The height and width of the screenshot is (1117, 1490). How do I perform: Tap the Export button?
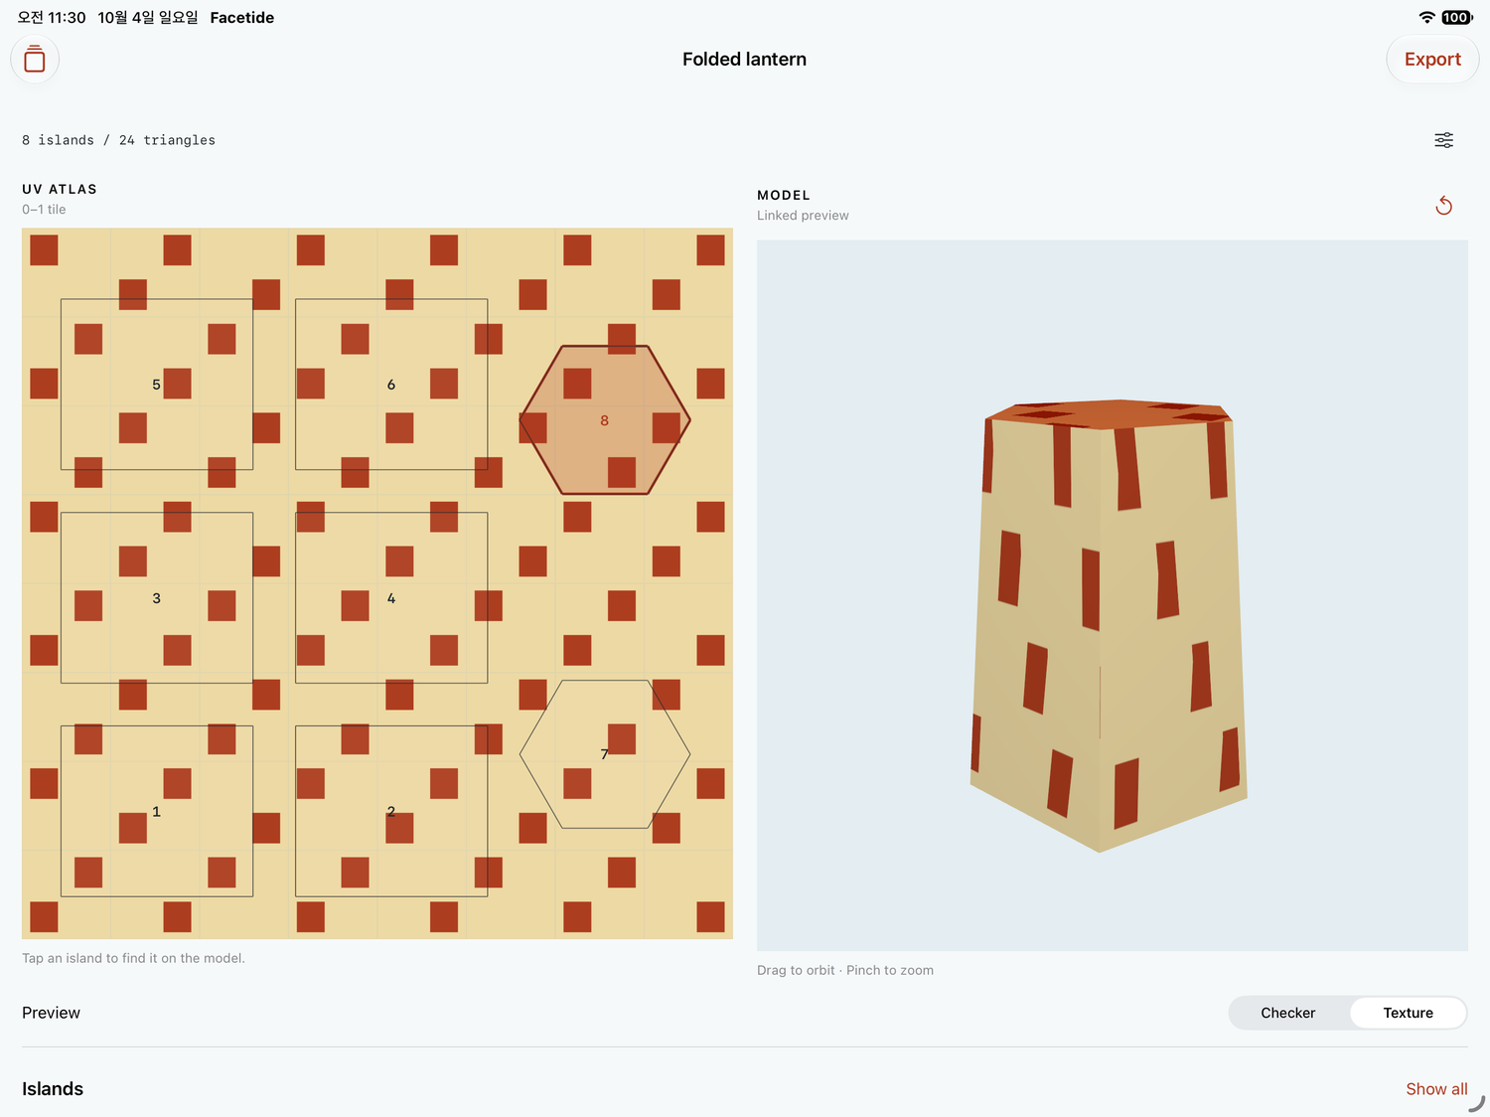[1432, 60]
